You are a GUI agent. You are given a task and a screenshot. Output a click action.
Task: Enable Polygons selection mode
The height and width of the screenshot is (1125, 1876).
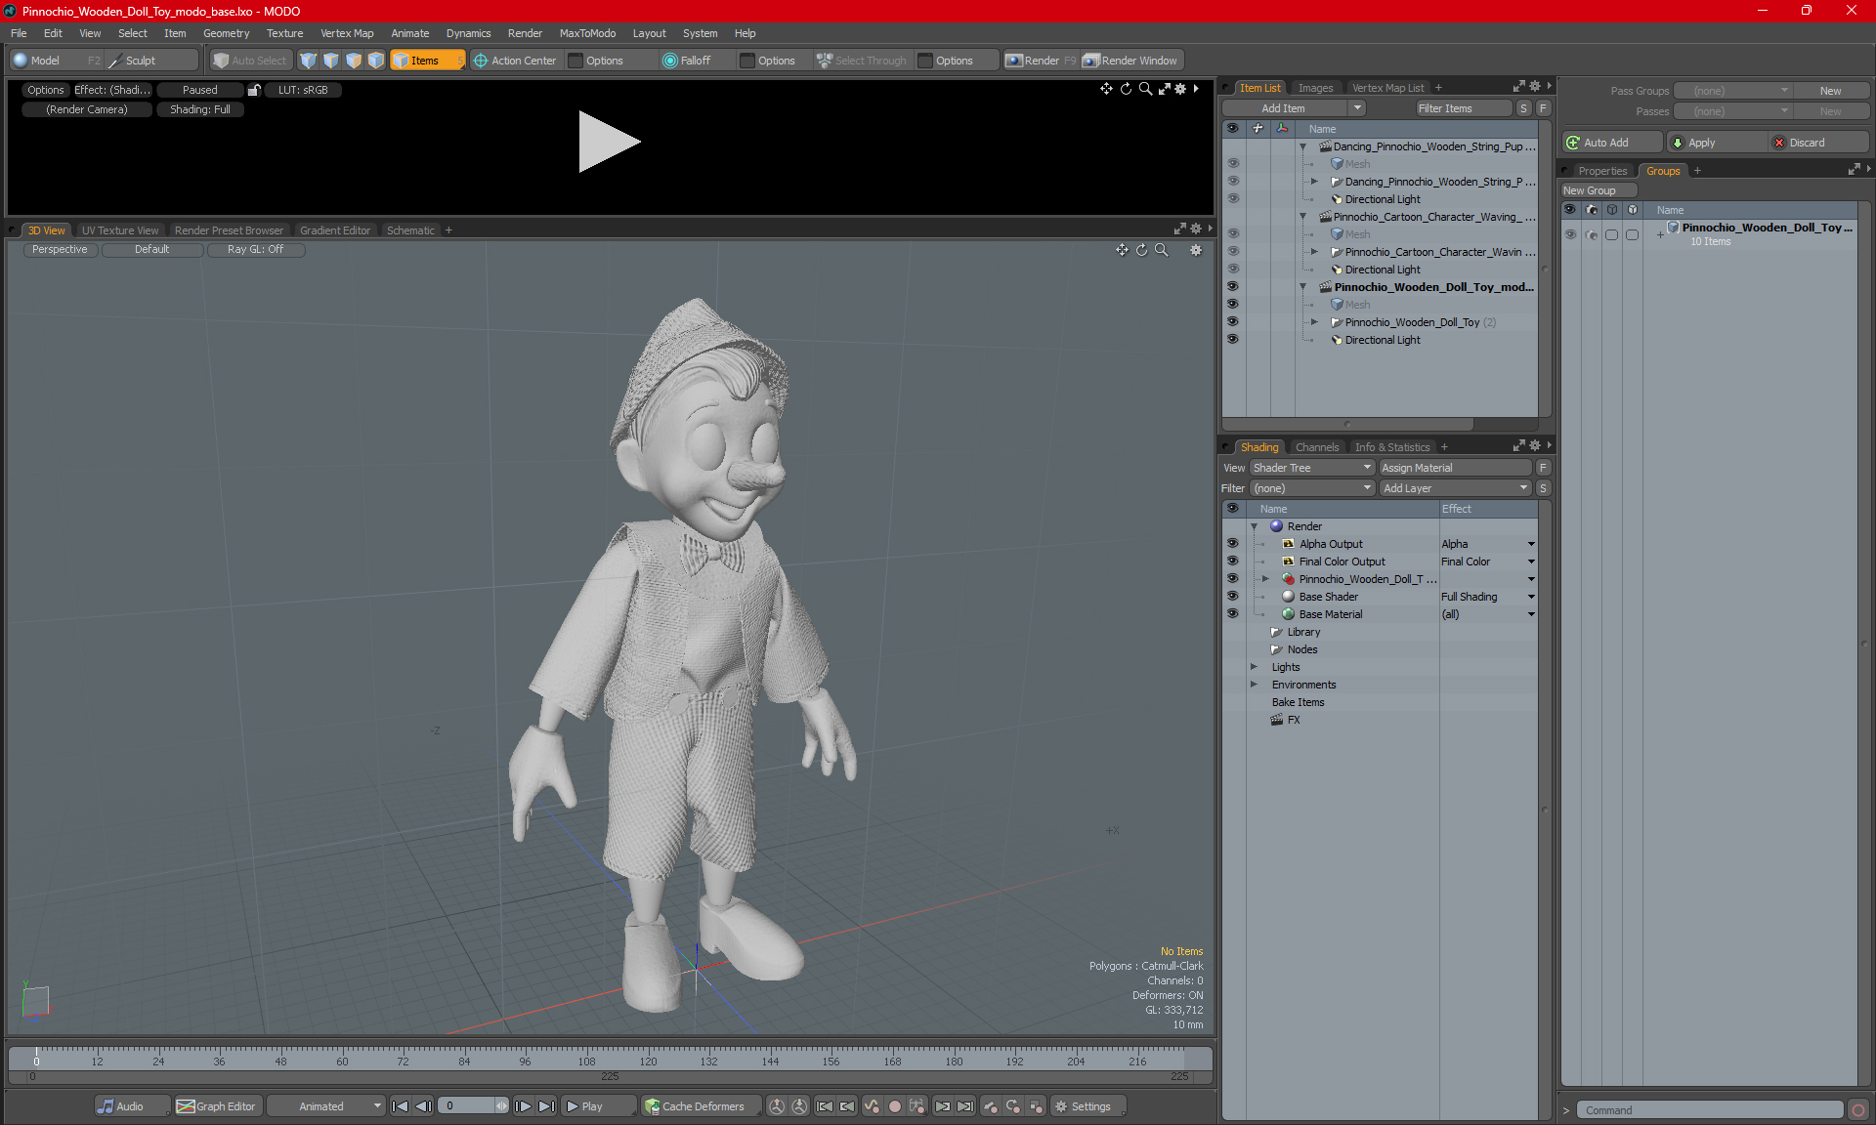[354, 61]
